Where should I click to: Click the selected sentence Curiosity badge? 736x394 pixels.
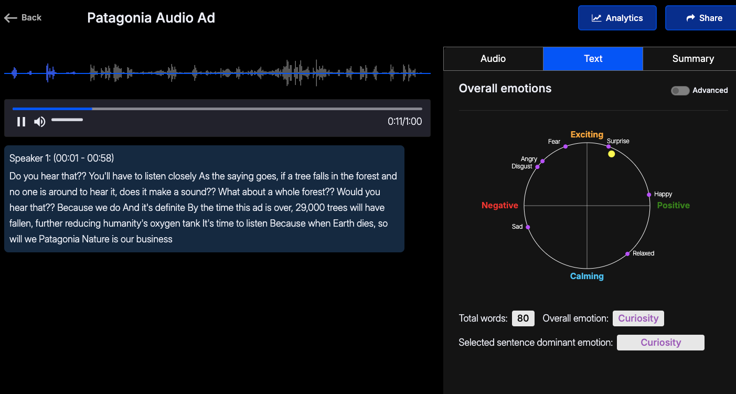tap(660, 343)
